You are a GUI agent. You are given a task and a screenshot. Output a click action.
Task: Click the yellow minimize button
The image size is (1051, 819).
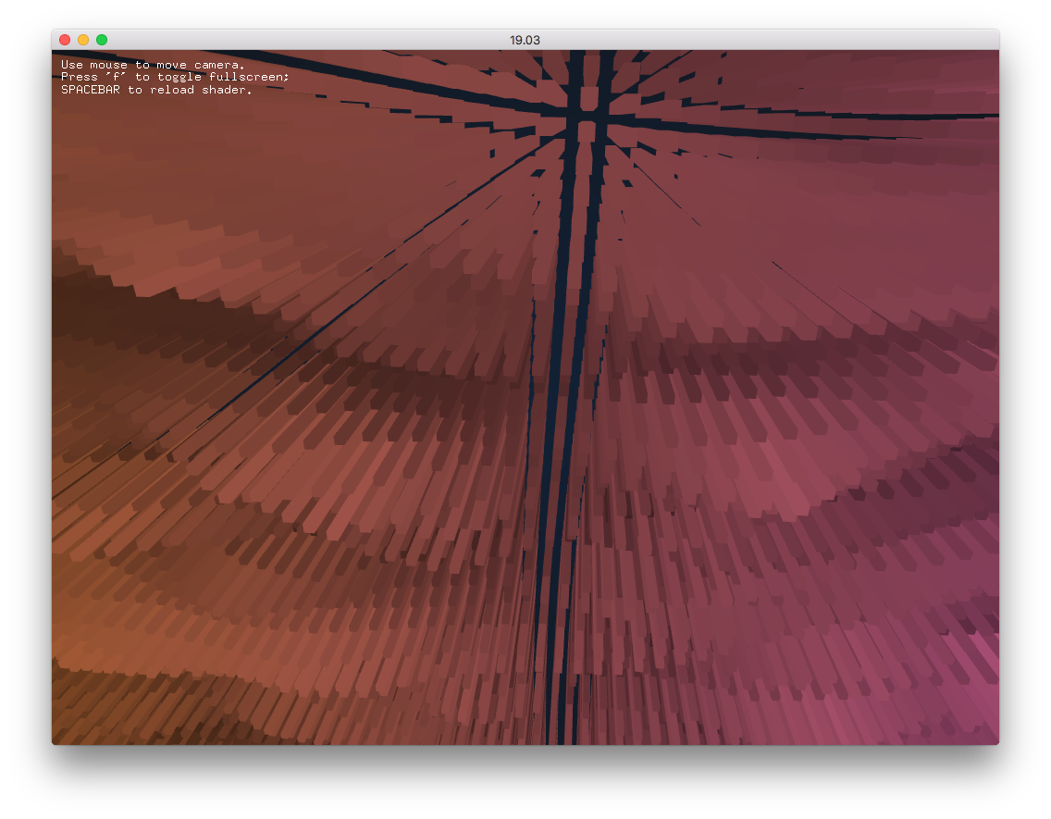pos(81,39)
